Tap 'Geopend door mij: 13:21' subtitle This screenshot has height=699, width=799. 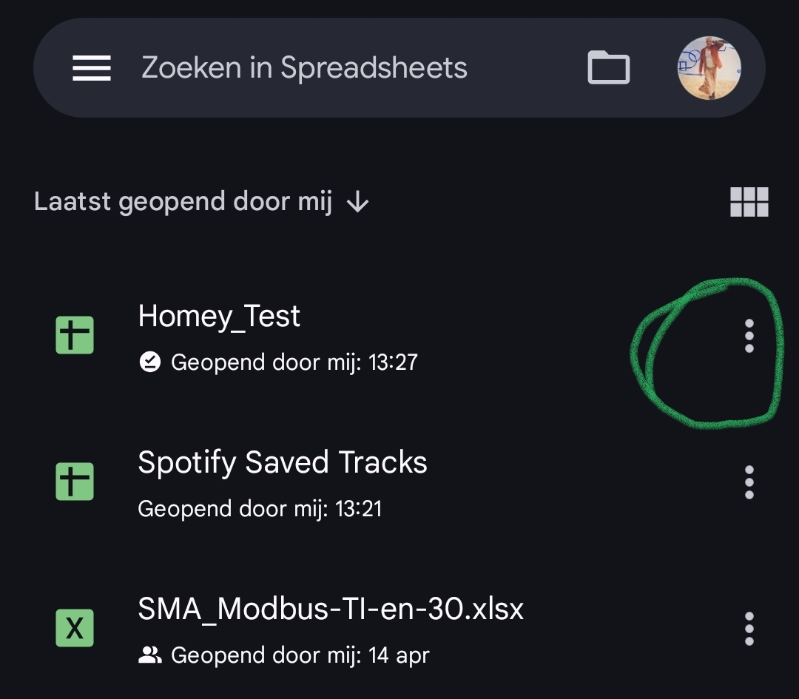coord(260,509)
